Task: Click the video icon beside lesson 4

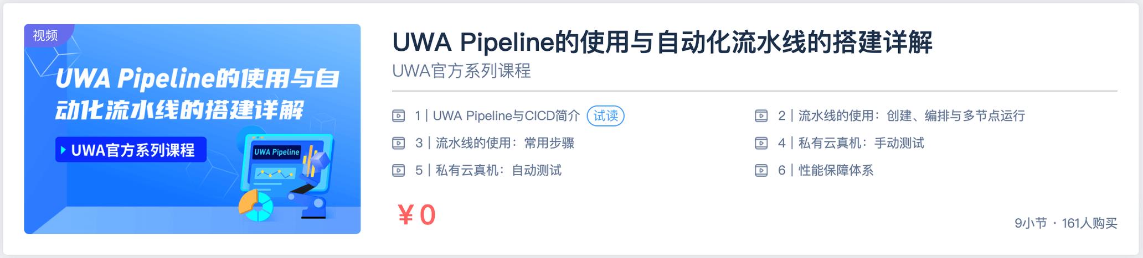Action: pyautogui.click(x=761, y=144)
